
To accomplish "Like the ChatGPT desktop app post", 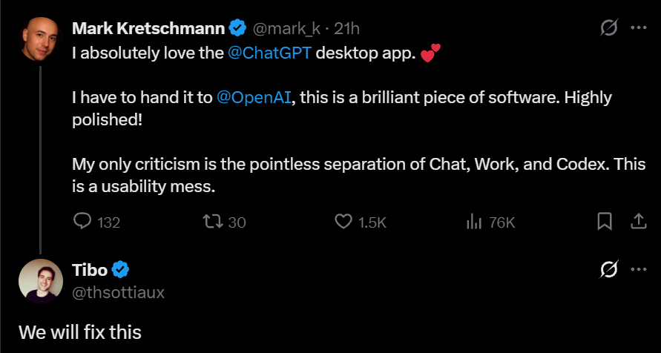I will [x=361, y=222].
